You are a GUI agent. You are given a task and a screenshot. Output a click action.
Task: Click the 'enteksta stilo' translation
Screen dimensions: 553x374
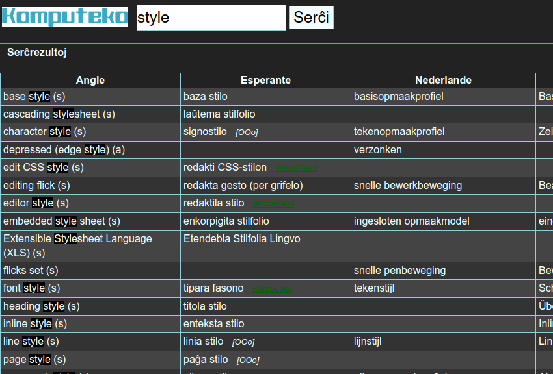pyautogui.click(x=214, y=324)
